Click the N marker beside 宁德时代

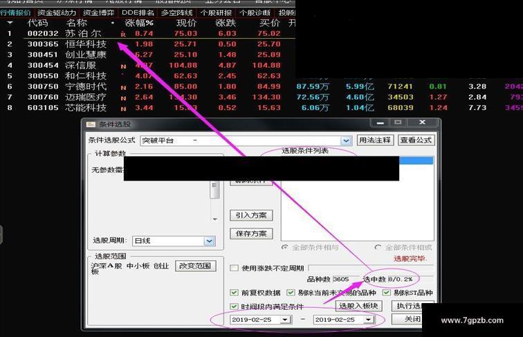(123, 88)
